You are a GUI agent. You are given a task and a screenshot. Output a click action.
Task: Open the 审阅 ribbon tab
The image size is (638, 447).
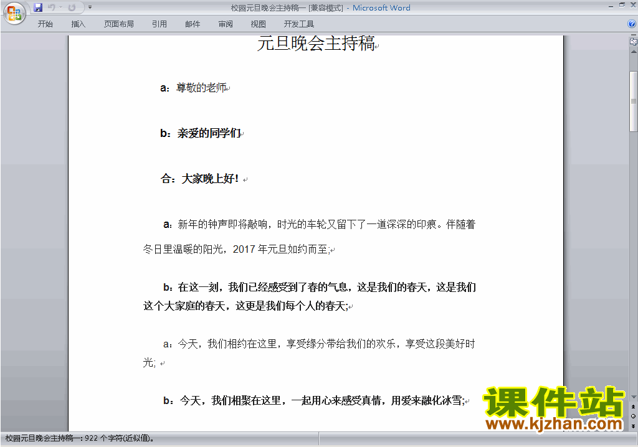coord(226,24)
